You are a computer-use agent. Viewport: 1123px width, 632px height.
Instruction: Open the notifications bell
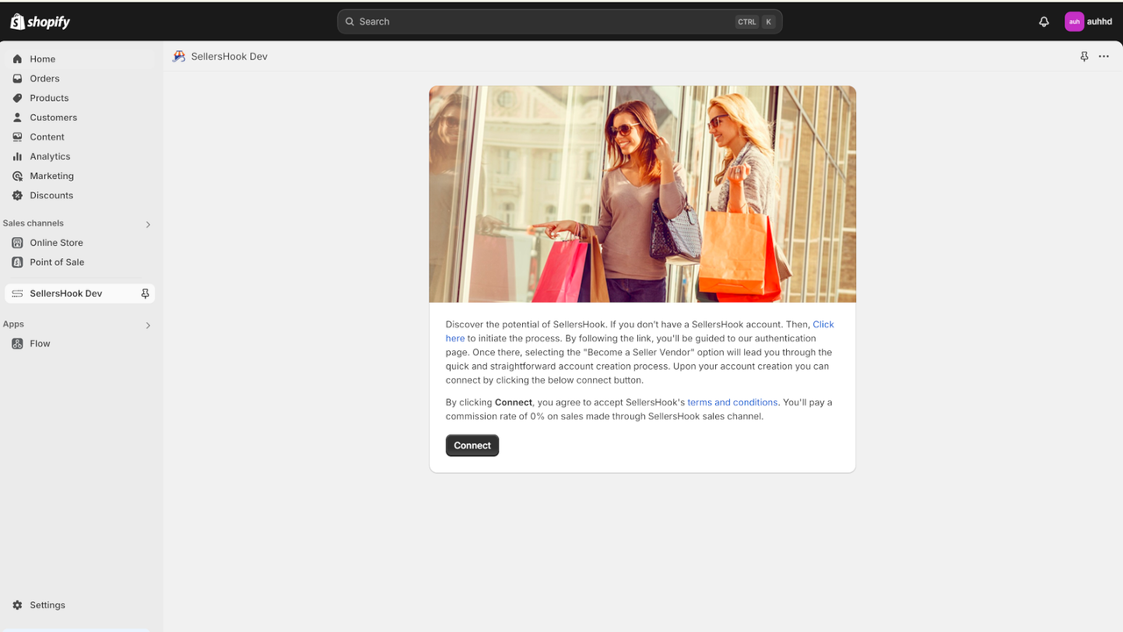point(1044,22)
